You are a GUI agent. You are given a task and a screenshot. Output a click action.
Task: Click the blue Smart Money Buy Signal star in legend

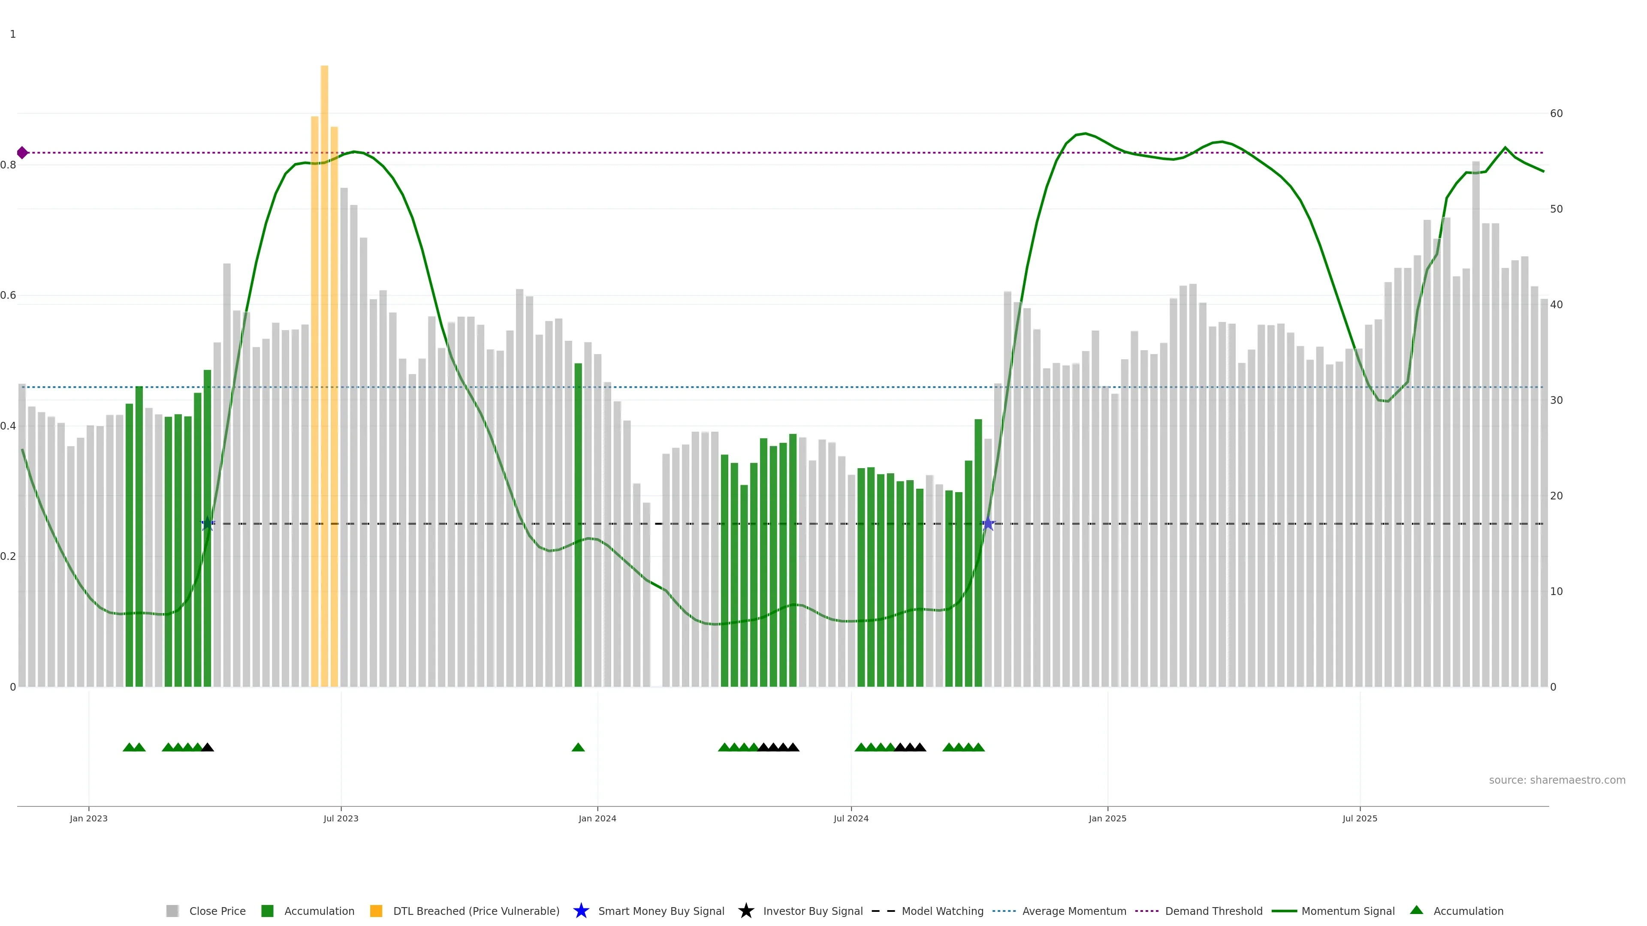pos(581,911)
